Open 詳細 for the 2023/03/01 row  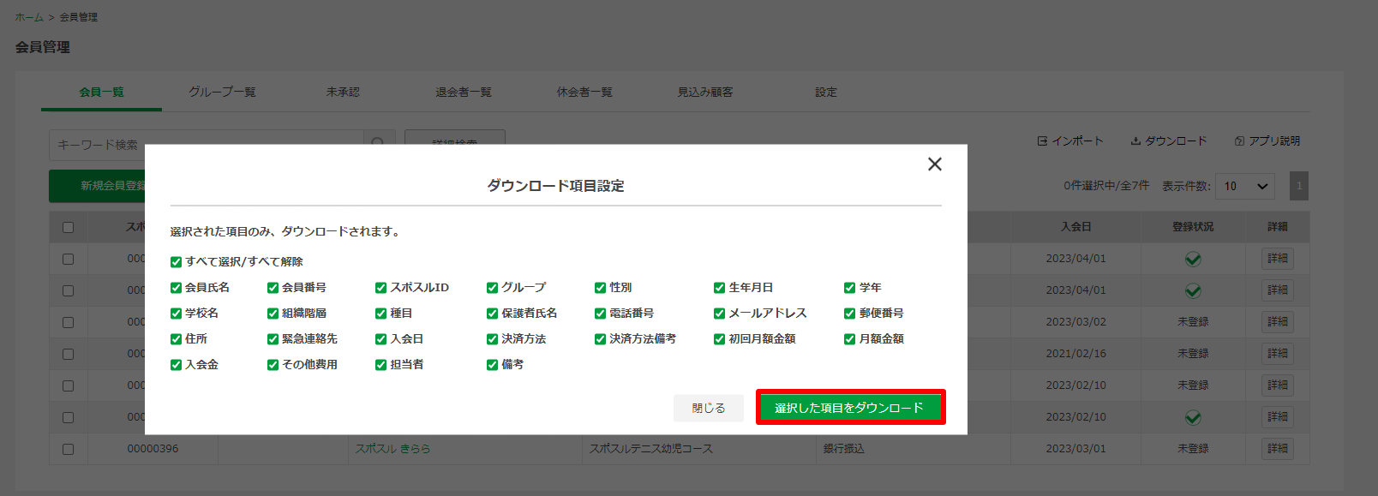tap(1278, 449)
